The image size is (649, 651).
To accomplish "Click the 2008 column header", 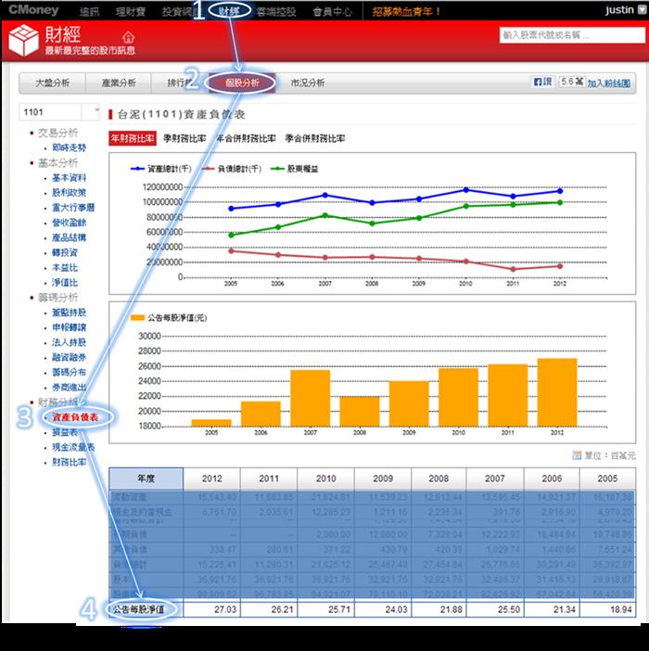I will 439,479.
